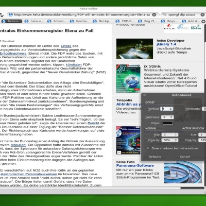
Task: Follow the 'Urteils' link in the article
Action: [x=66, y=46]
